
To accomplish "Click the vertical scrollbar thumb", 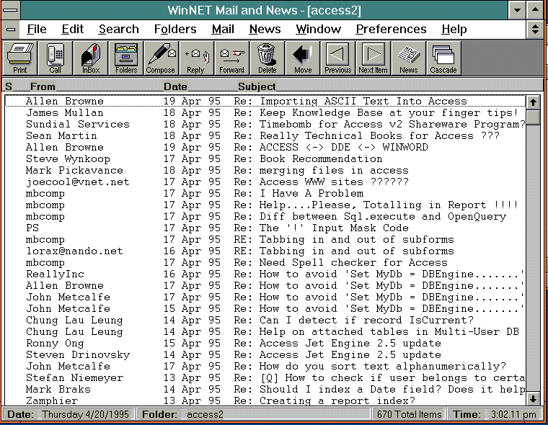I will (533, 117).
